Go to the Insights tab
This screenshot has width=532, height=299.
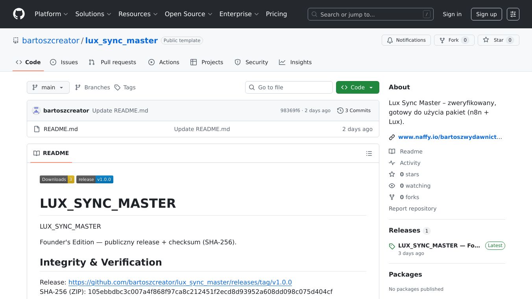(295, 62)
